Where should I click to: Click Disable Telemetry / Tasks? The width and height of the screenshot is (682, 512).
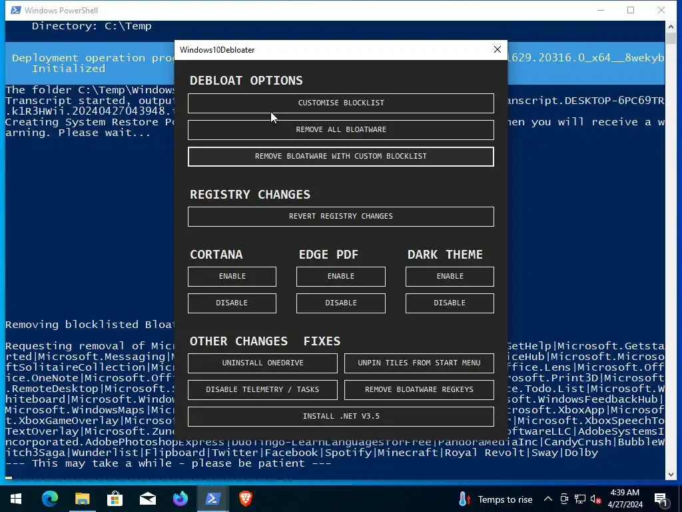click(x=262, y=389)
